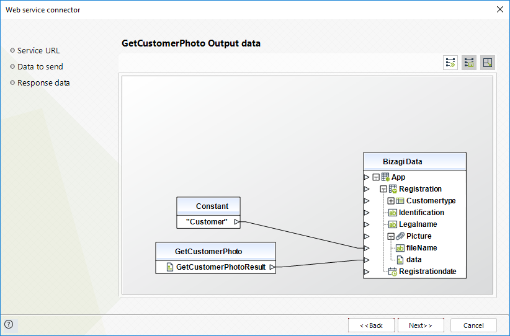Select the Customertype tree item label

[431, 201]
